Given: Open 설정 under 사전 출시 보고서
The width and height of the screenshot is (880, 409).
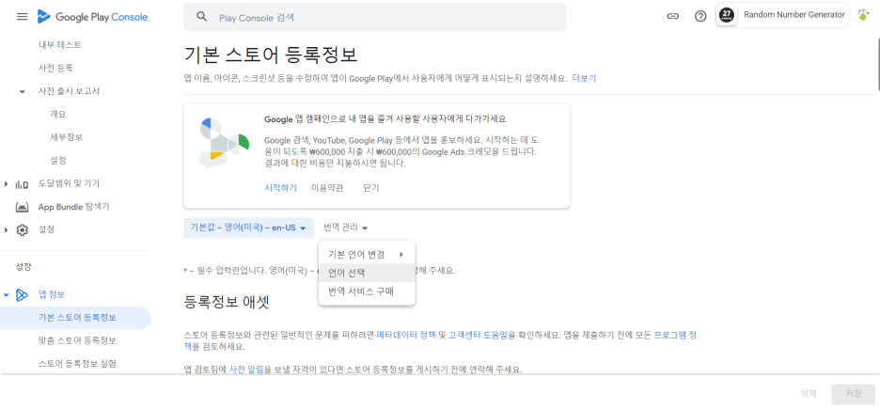Looking at the screenshot, I should click(x=57, y=161).
